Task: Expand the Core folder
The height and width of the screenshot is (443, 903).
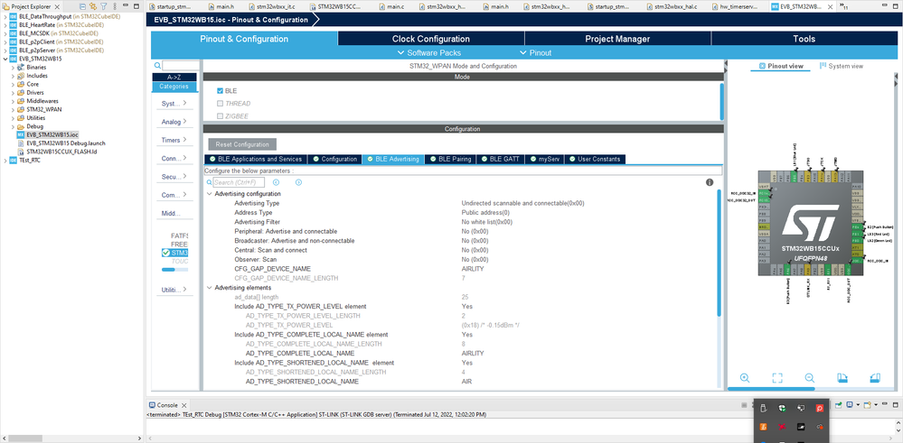Action: point(14,84)
